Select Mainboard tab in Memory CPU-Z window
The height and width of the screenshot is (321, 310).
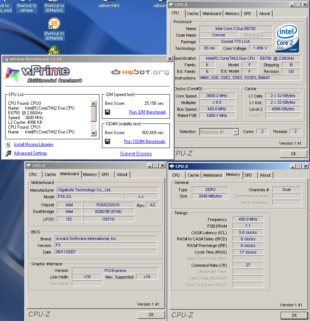pos(212,175)
